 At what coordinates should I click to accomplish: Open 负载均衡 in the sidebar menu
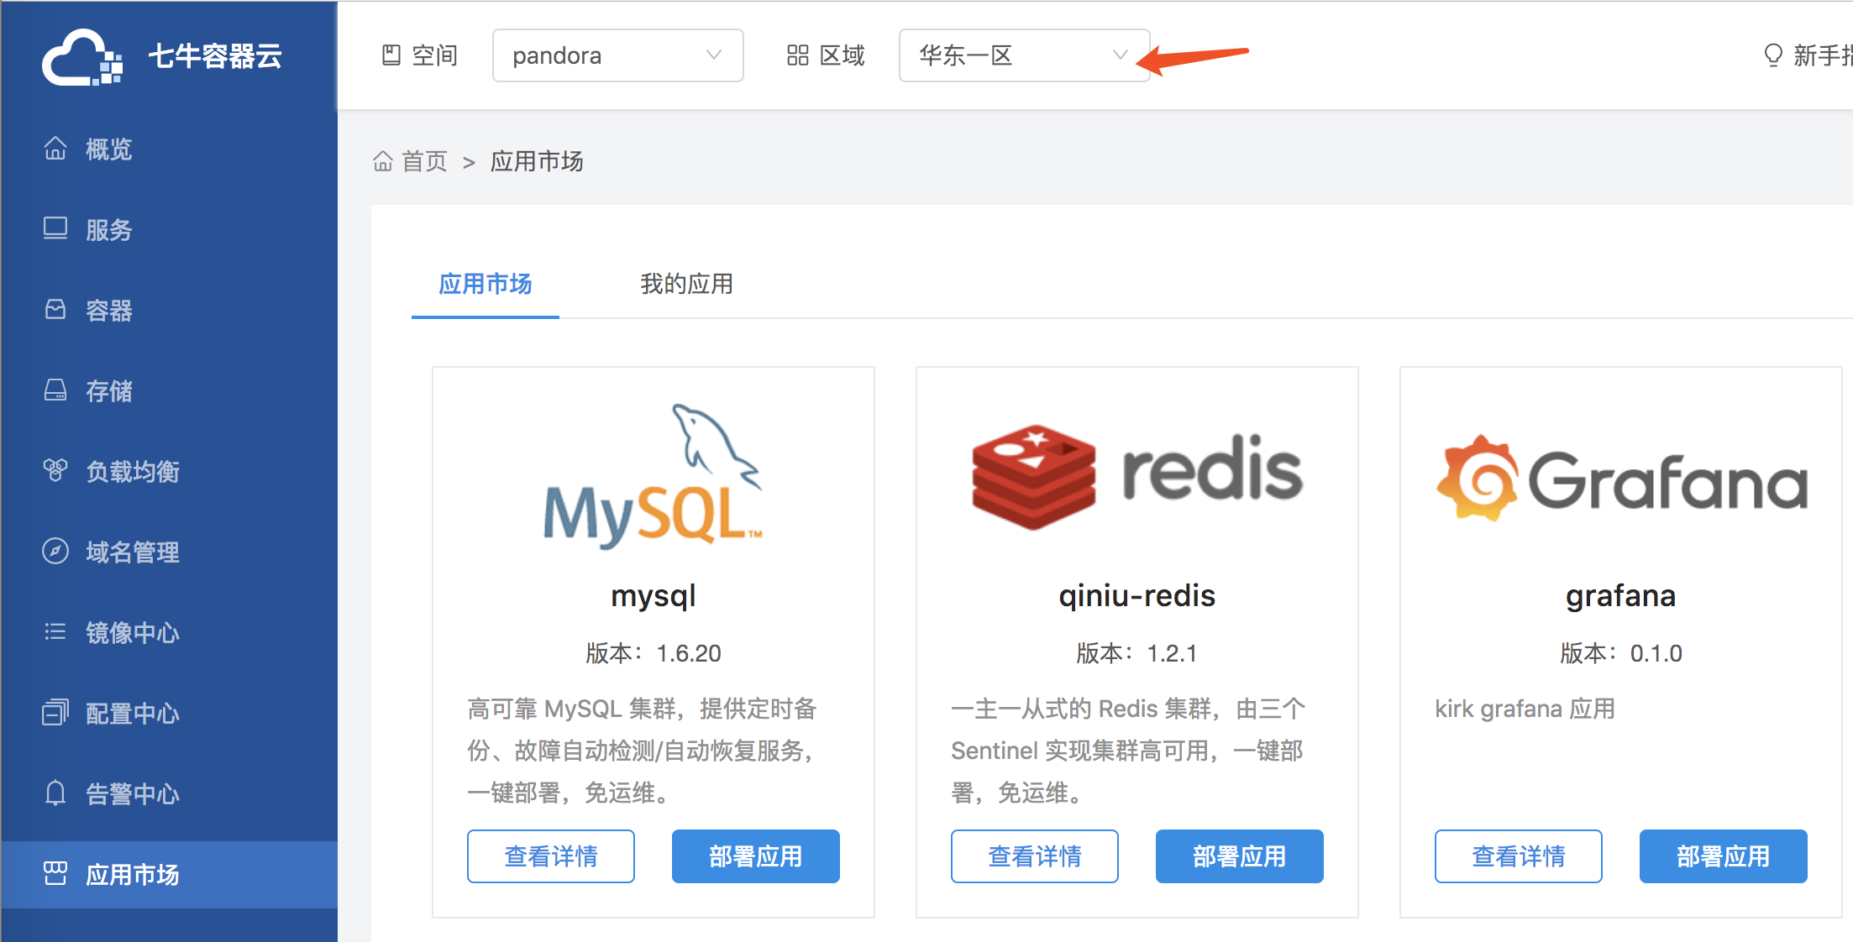(170, 471)
